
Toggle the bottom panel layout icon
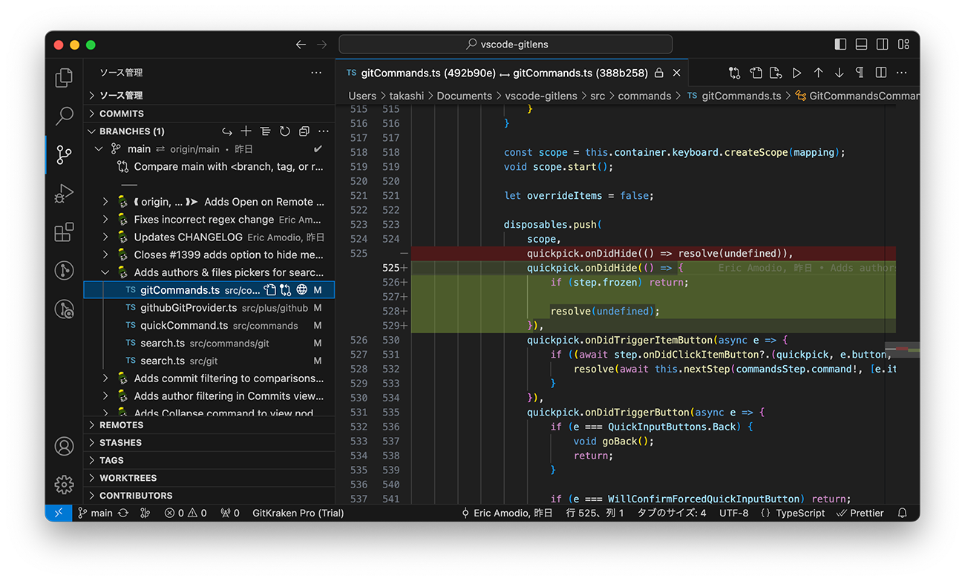click(860, 44)
